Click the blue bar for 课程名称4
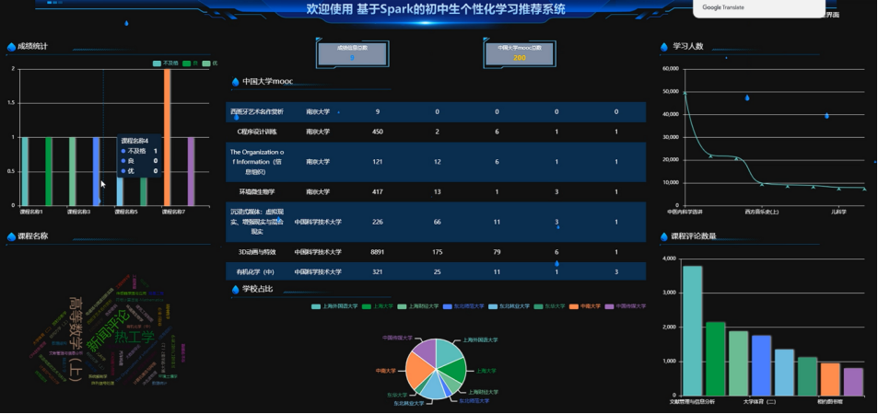The height and width of the screenshot is (414, 878). click(97, 171)
